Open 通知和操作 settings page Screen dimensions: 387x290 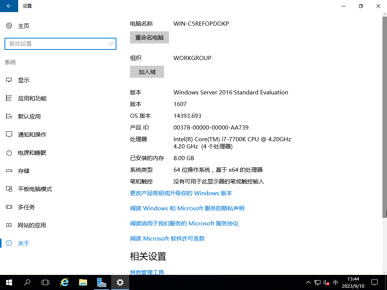tap(32, 135)
